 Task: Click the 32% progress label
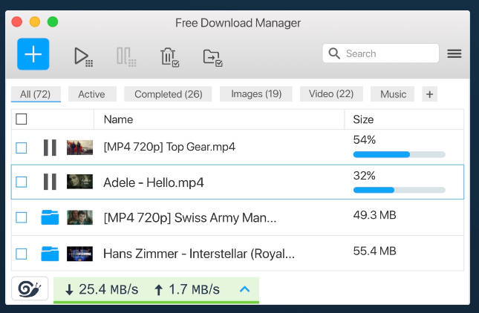point(364,176)
